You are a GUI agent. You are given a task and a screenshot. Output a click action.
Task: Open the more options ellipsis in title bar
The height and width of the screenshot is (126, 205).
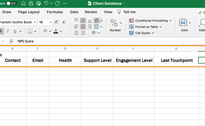point(65,3)
